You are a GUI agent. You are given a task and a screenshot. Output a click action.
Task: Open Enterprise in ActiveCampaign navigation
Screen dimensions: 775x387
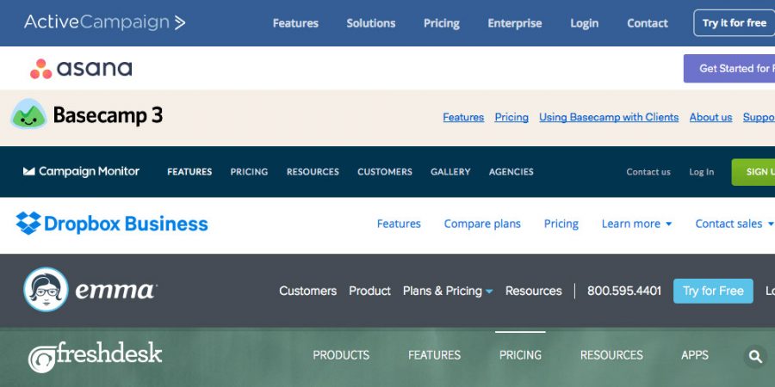coord(515,23)
